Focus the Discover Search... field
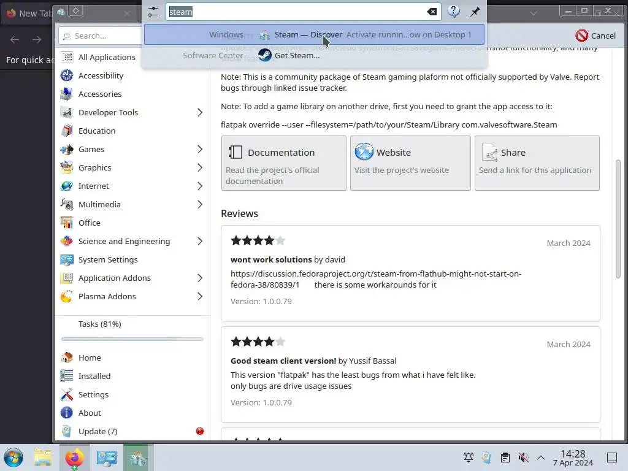Image resolution: width=628 pixels, height=471 pixels. click(100, 36)
